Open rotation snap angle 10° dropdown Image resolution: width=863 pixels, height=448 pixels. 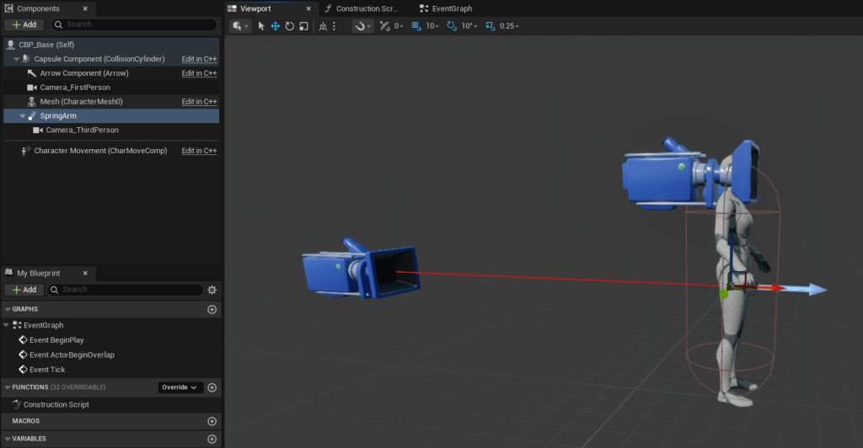click(x=469, y=26)
